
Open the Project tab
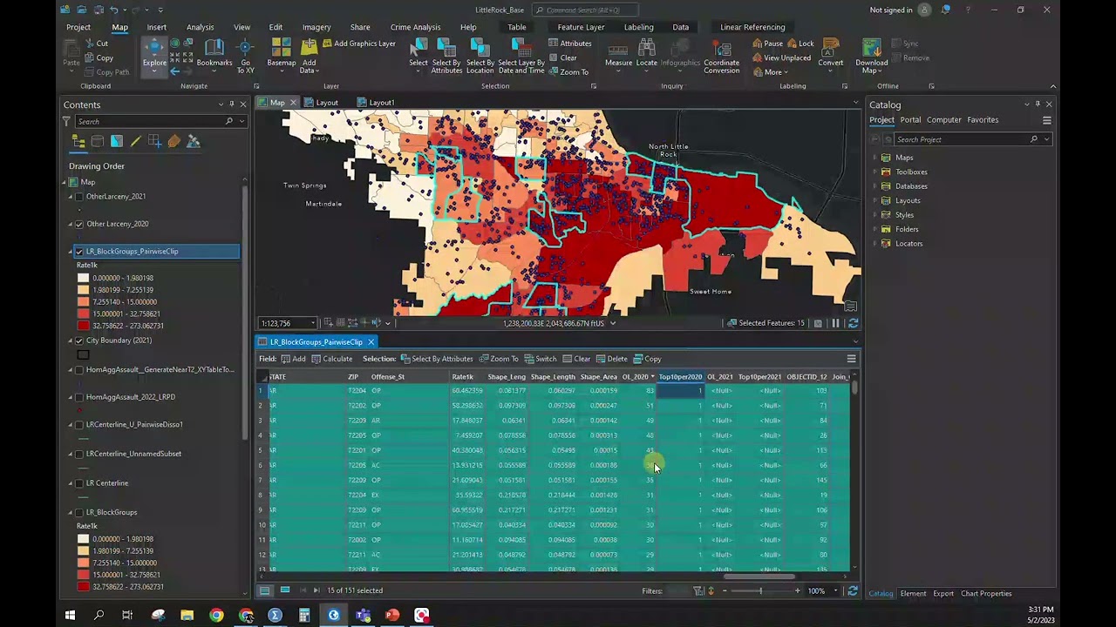pyautogui.click(x=78, y=27)
